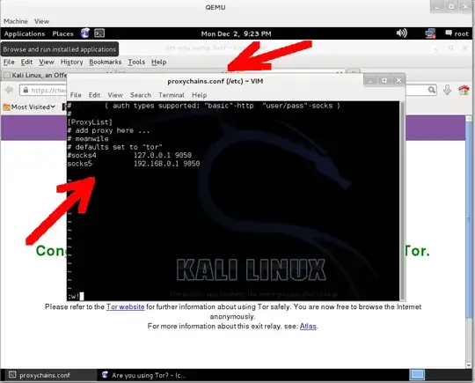Click the socks5 192.168.0.1 9050 line
This screenshot has width=475, height=383.
tap(134, 164)
